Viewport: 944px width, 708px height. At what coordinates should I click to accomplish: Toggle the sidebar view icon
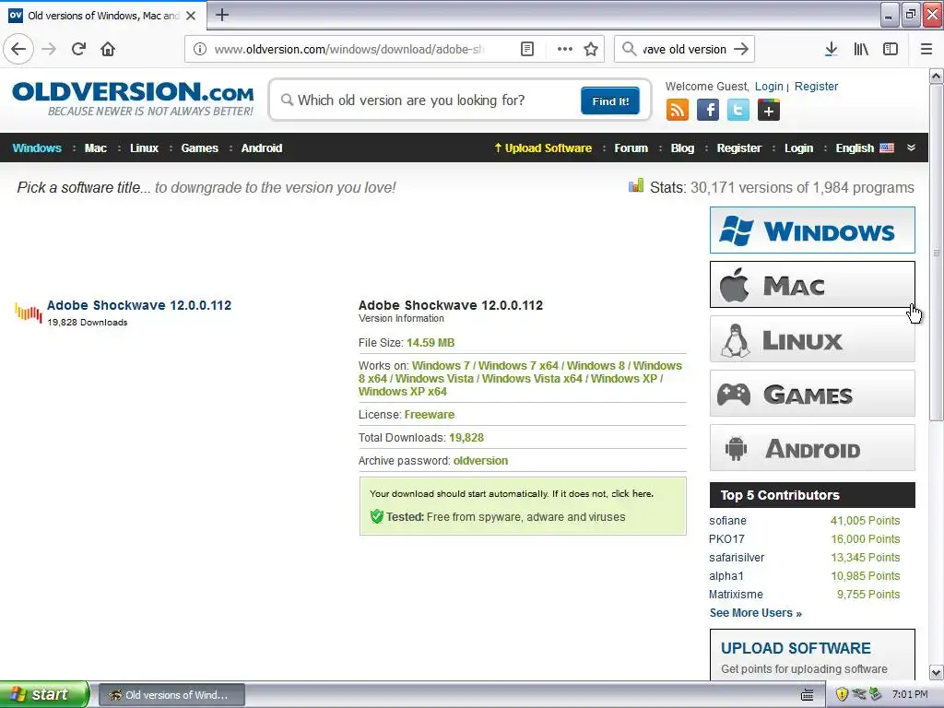891,49
